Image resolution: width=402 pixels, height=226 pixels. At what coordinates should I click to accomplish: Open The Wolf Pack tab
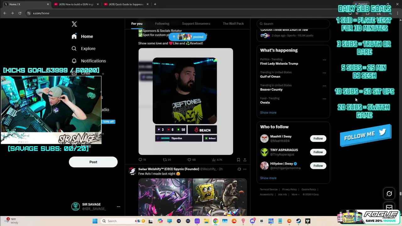point(233,24)
